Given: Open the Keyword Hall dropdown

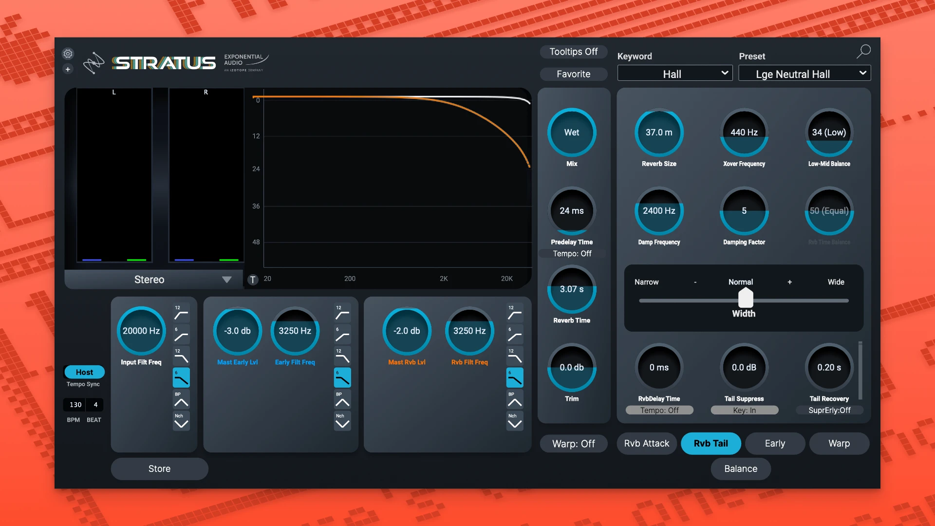Looking at the screenshot, I should point(674,73).
